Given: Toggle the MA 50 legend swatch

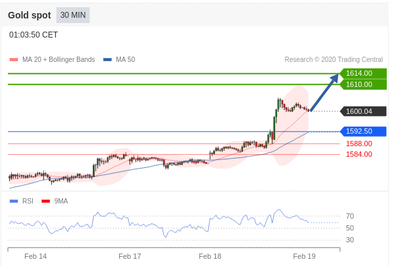Looking at the screenshot, I should [108, 60].
